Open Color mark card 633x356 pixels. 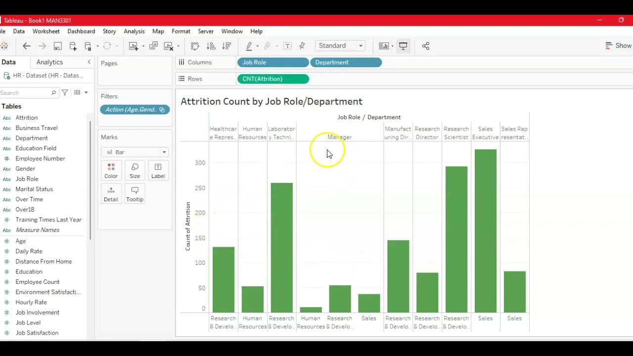pos(111,171)
